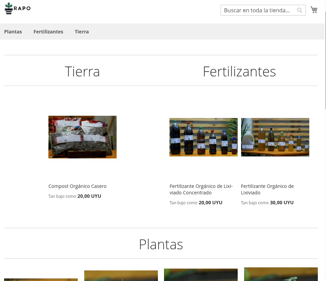Click Compost price 20,00 UYU

click(89, 196)
